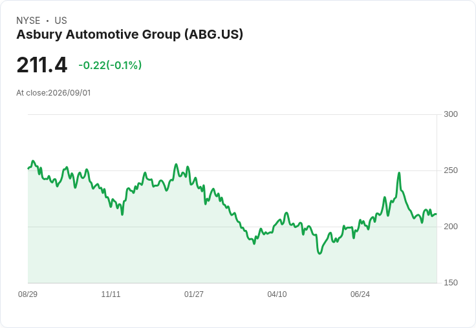Image resolution: width=476 pixels, height=328 pixels.
Task: Click the 04/10 date axis label
Action: click(x=277, y=294)
